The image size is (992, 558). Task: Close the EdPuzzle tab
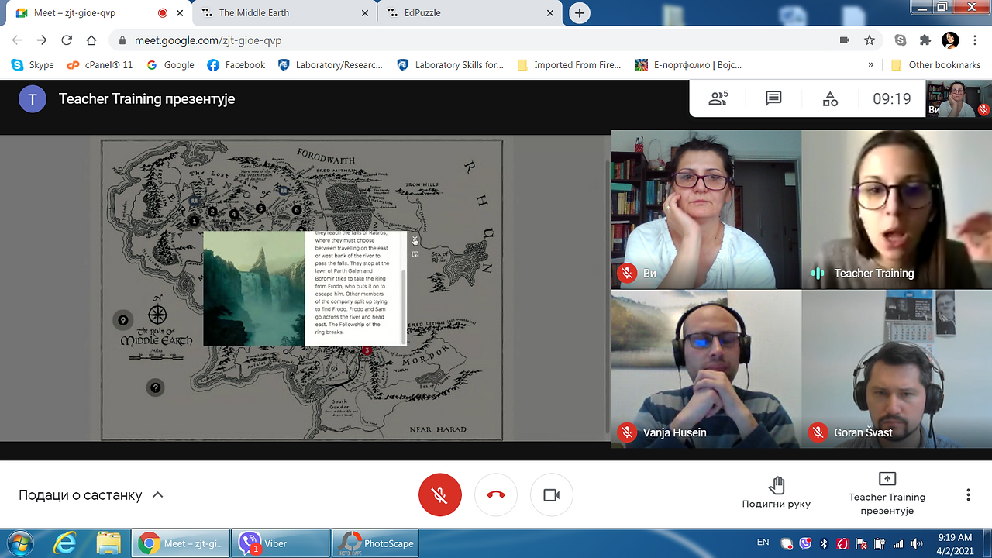coord(550,13)
